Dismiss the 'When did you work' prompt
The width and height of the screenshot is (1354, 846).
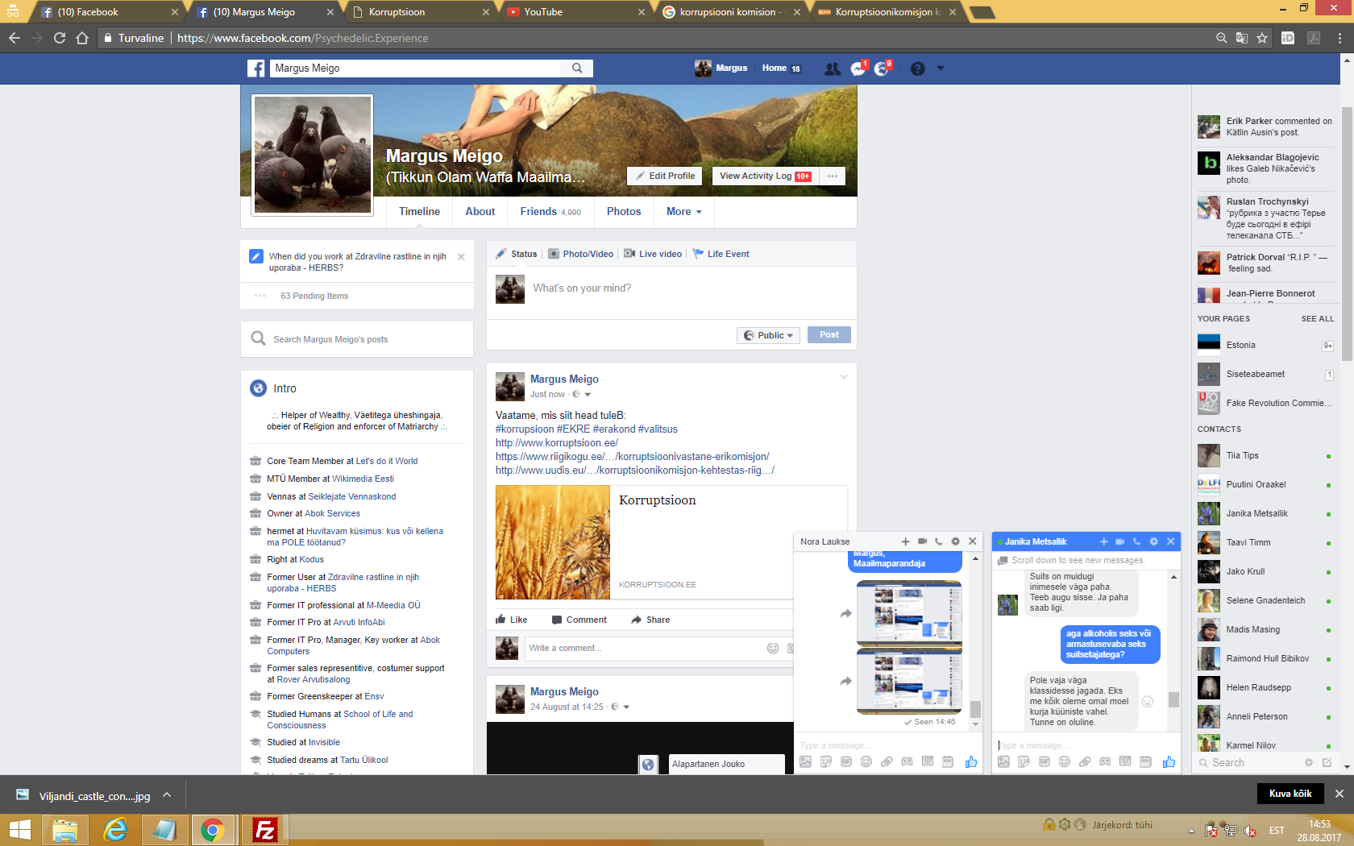(x=461, y=257)
